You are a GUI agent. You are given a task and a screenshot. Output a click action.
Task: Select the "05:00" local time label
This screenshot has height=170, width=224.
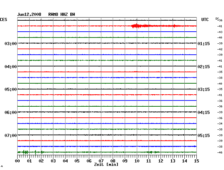pyautogui.click(x=11, y=89)
